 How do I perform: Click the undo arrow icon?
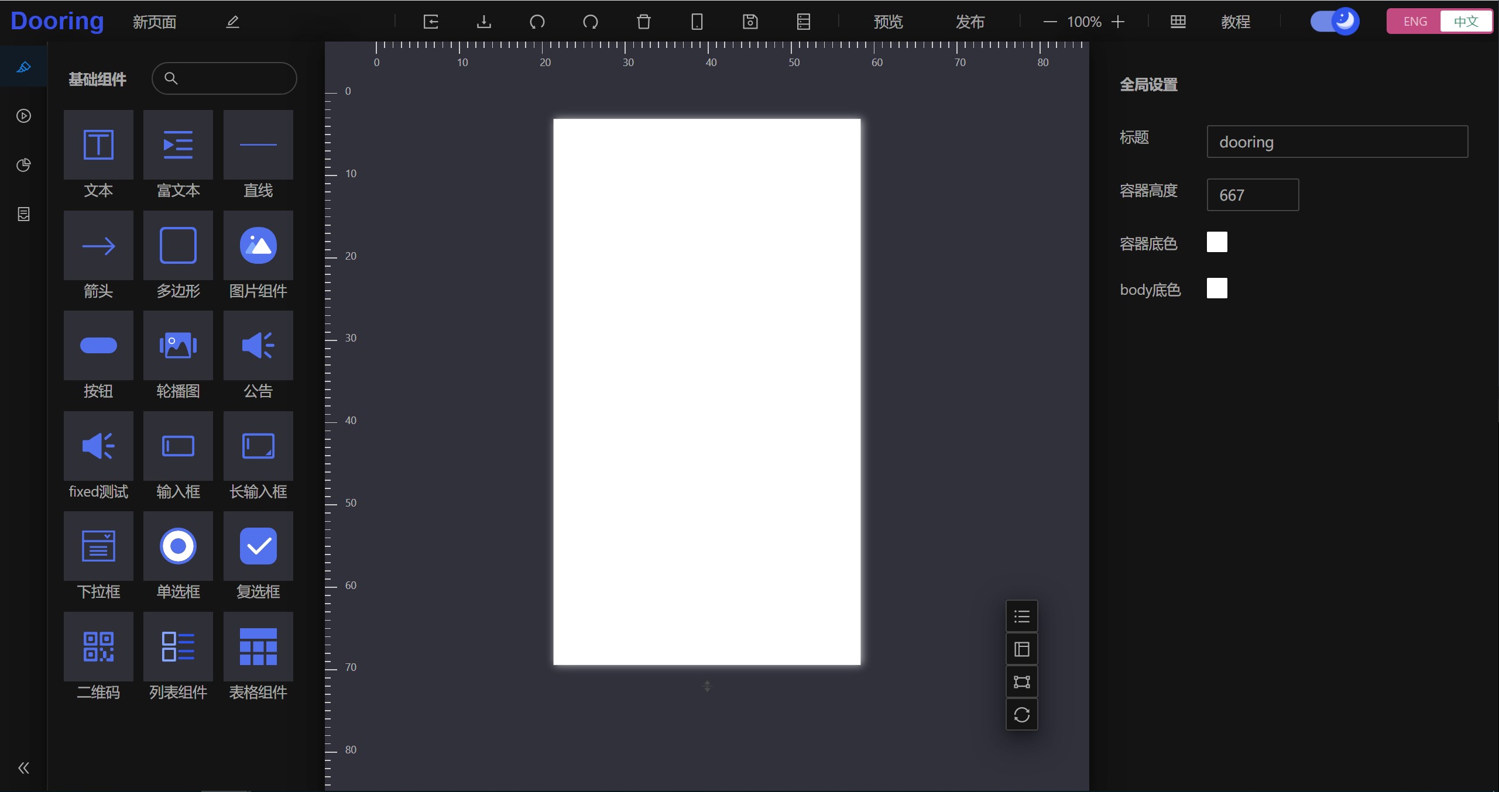(x=537, y=22)
